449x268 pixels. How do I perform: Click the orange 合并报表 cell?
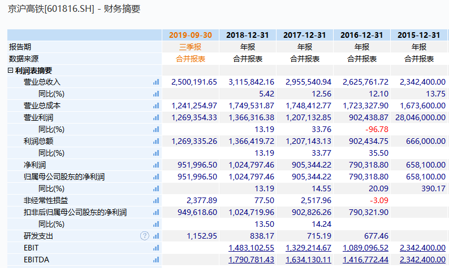point(191,59)
